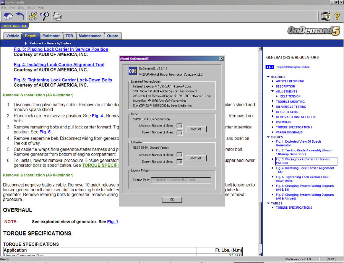Screen dimensions: 344x263
Task: Collapse the HEADINGS index section
Action: [x=268, y=77]
